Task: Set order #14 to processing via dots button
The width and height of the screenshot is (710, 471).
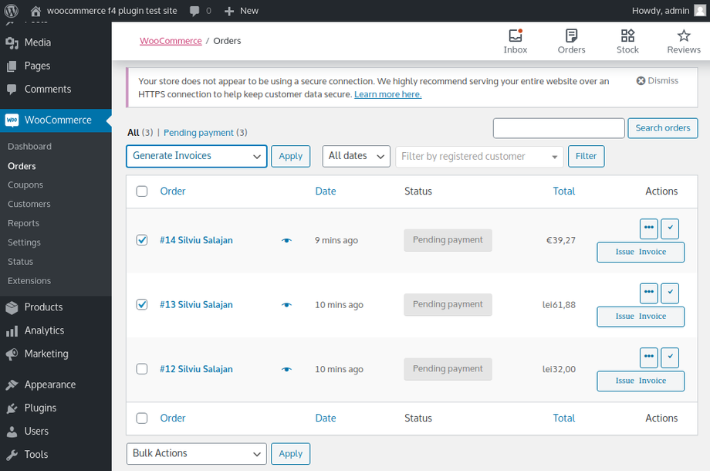Action: (649, 229)
